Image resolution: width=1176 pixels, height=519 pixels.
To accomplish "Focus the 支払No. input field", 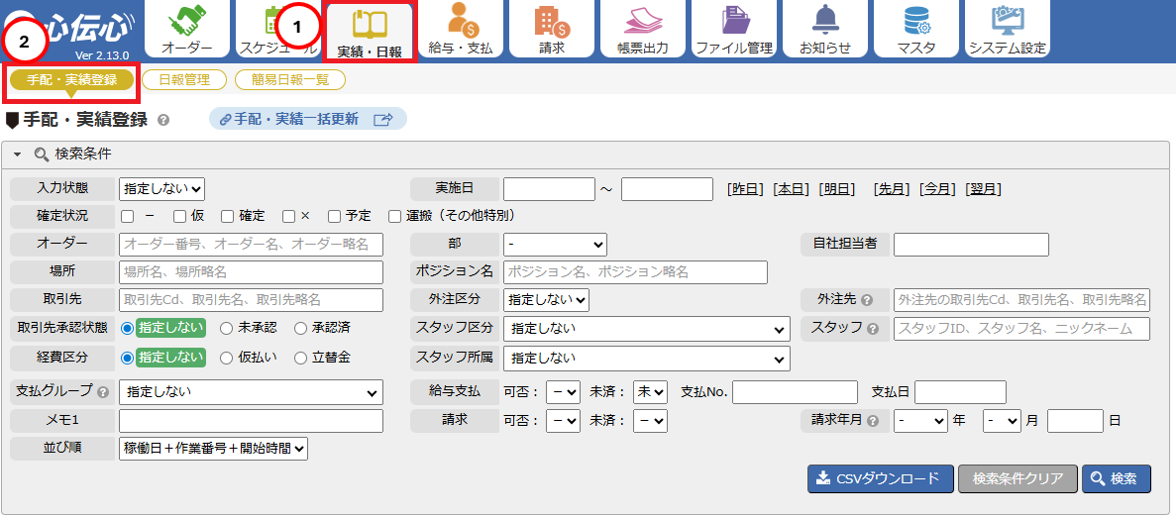I will tap(795, 391).
